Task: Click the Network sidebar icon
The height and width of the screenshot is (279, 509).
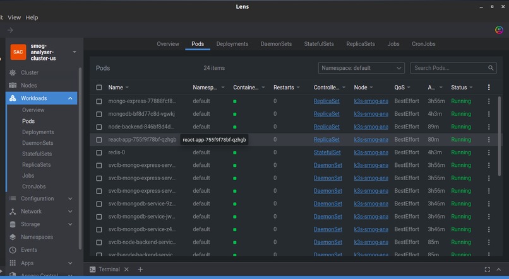Action: point(13,212)
